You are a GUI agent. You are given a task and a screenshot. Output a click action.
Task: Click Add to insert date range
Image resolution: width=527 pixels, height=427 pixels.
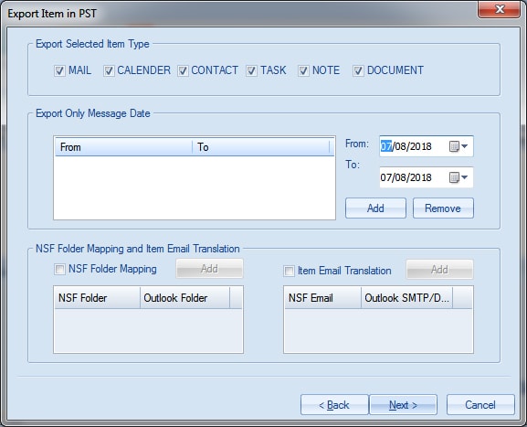[x=375, y=208]
